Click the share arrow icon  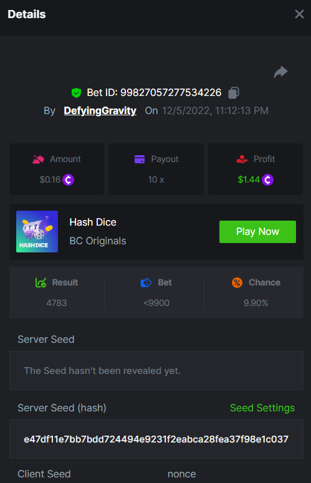pyautogui.click(x=280, y=72)
